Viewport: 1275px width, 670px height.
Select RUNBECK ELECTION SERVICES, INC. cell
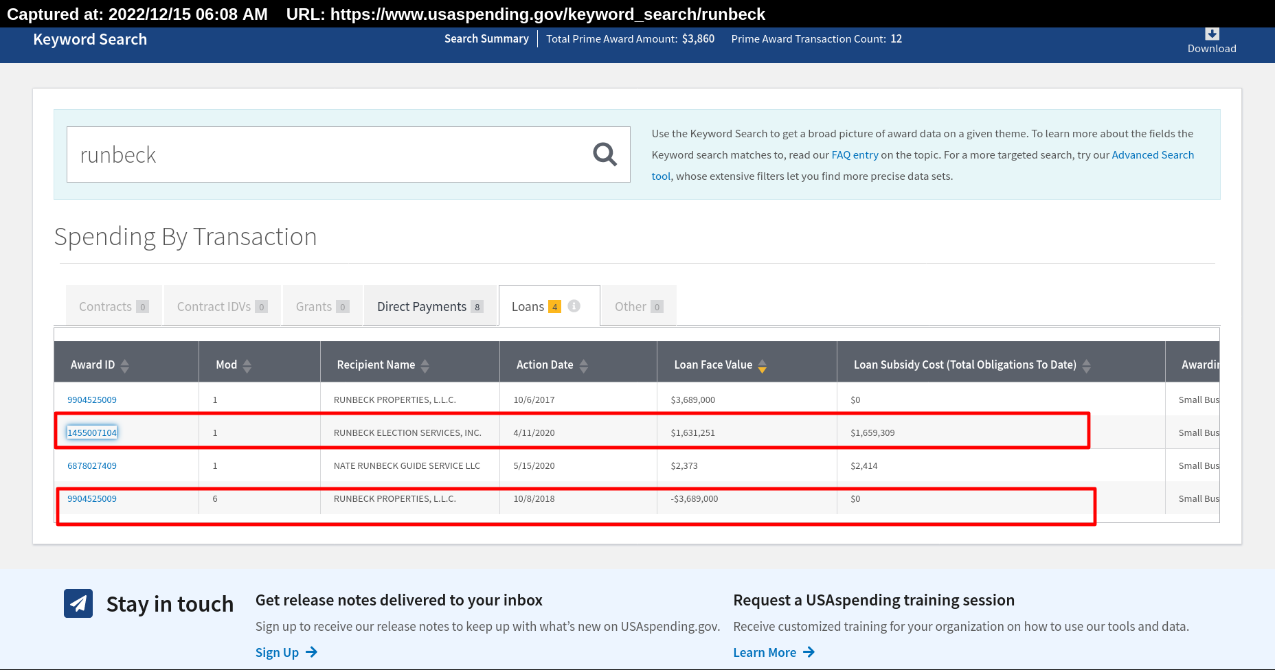(x=407, y=432)
